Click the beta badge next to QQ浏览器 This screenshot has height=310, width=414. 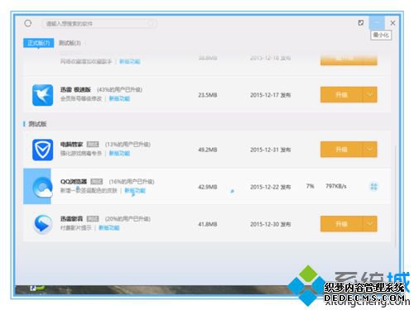click(x=97, y=182)
